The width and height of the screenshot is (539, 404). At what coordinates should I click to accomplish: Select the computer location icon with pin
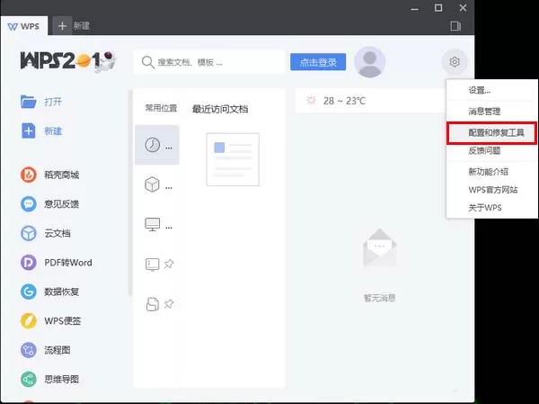pos(153,265)
